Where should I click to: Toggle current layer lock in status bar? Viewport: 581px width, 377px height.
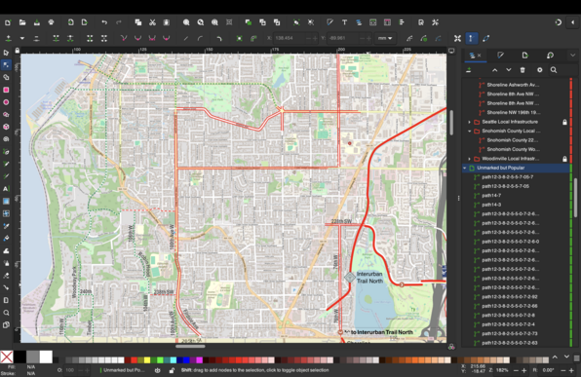coord(172,370)
